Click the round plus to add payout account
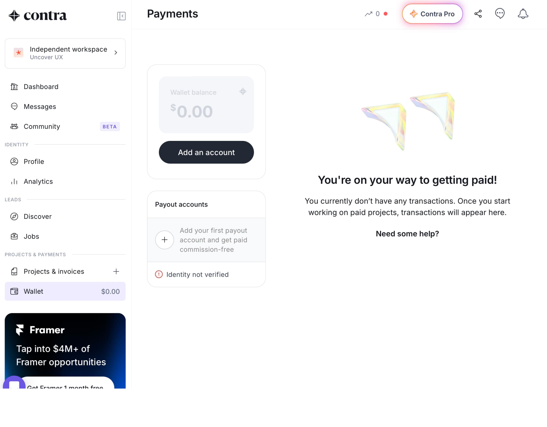 pos(164,240)
